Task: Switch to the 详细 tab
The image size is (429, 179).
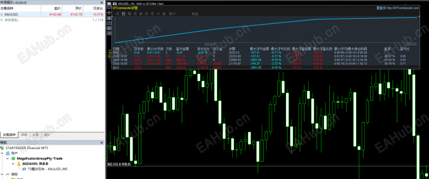Action: coord(24,135)
